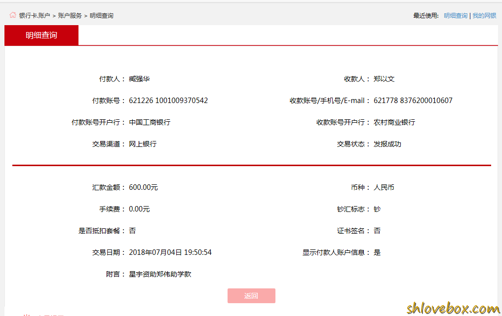Click 钞汇标志 value 钞

(377, 209)
